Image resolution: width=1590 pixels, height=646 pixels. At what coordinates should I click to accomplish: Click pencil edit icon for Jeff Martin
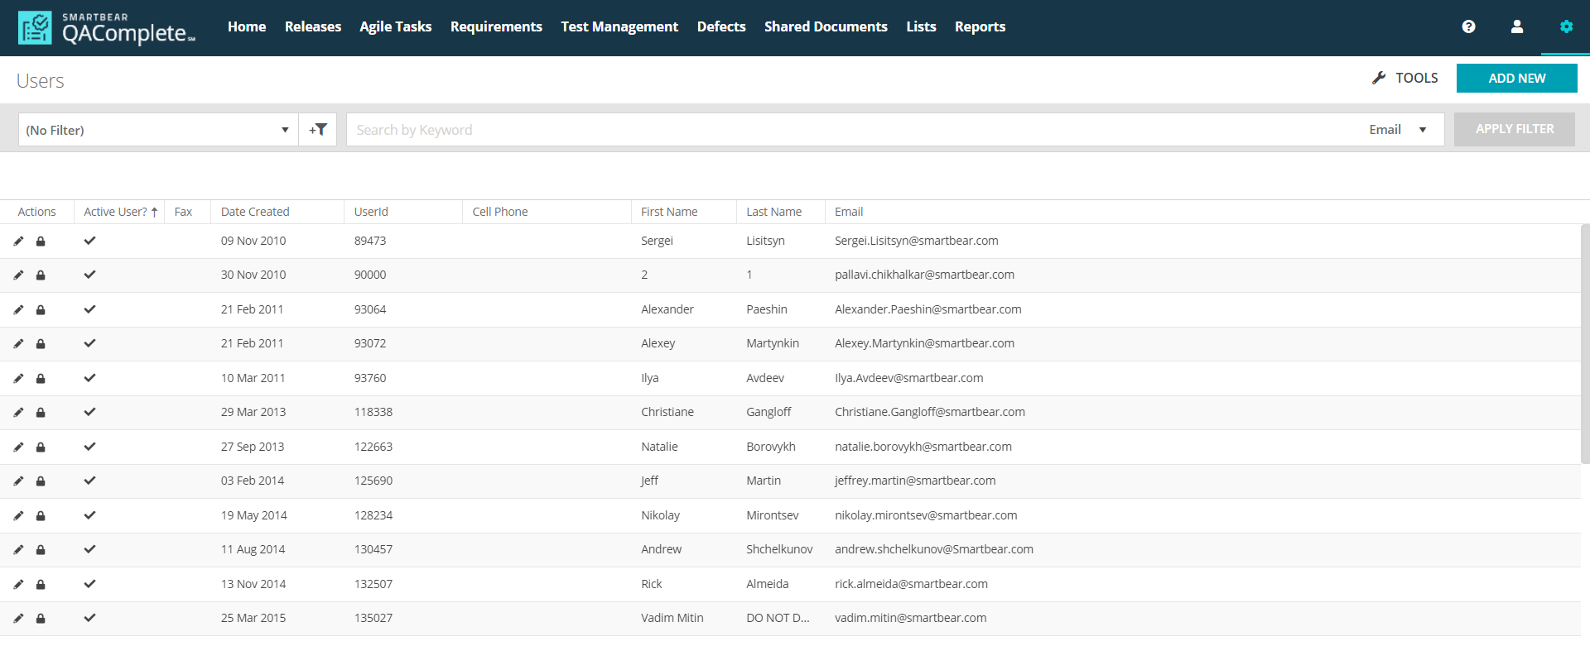pyautogui.click(x=18, y=481)
